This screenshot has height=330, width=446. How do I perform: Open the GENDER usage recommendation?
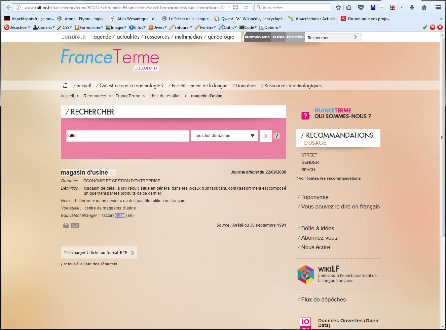point(310,162)
